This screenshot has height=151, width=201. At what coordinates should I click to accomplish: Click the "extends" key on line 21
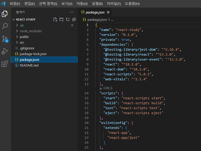(112, 128)
